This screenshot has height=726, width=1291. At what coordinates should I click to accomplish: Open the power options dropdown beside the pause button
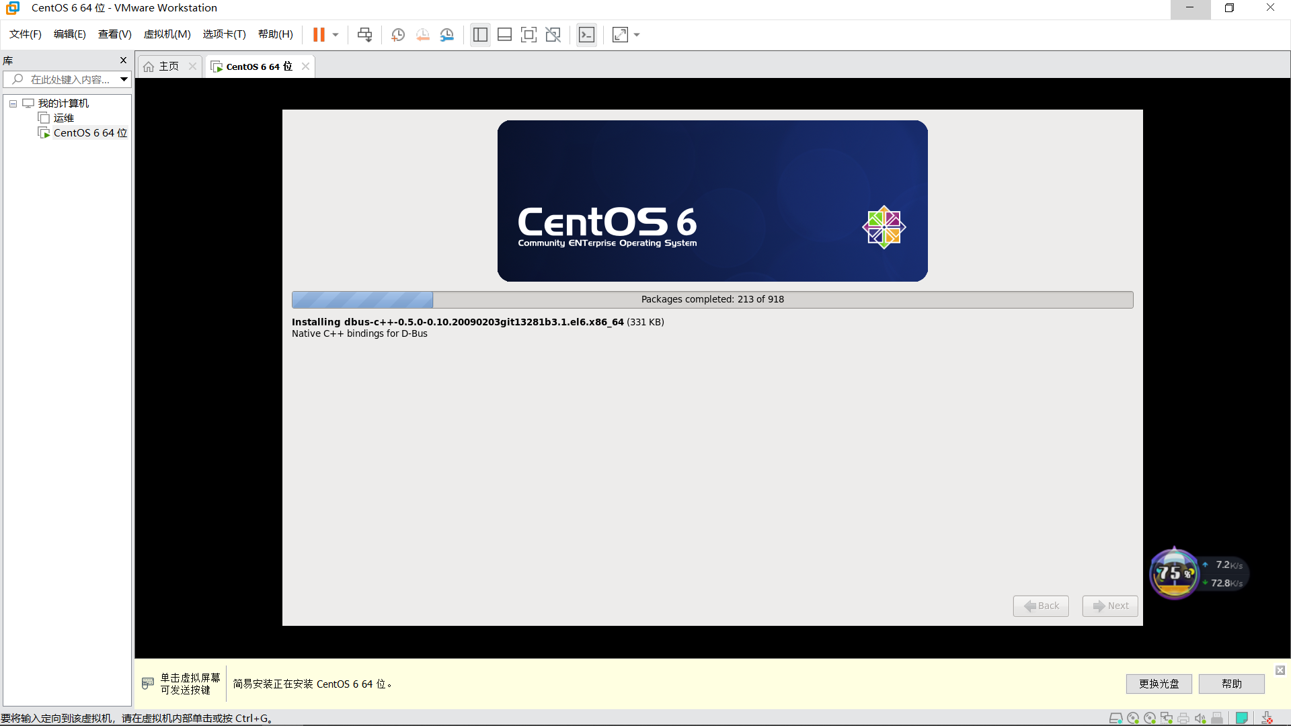[336, 35]
